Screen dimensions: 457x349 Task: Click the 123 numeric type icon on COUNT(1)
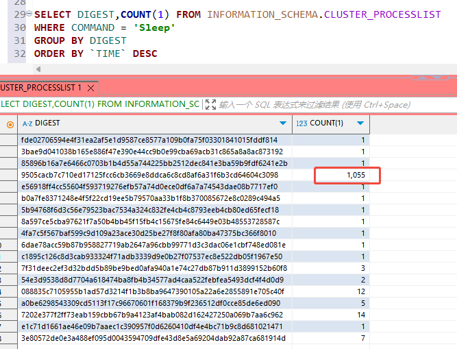pyautogui.click(x=301, y=123)
